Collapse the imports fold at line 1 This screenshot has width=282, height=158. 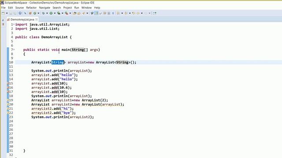tap(14, 24)
